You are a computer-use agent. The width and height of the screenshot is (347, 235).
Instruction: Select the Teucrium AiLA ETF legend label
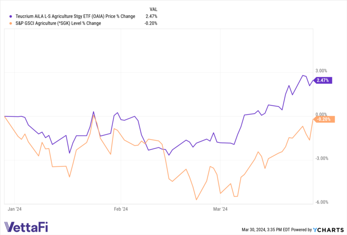click(x=72, y=17)
